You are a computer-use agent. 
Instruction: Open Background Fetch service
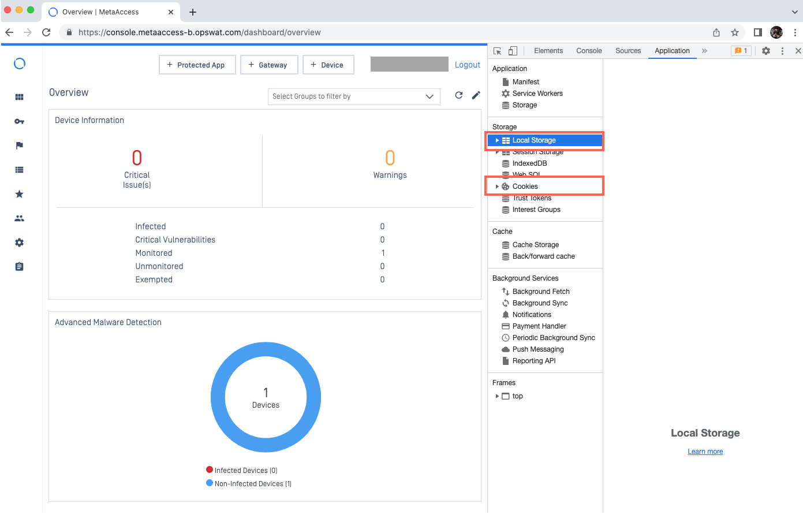541,292
